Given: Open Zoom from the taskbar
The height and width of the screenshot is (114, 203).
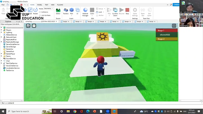Looking at the screenshot, I should coord(108,111).
